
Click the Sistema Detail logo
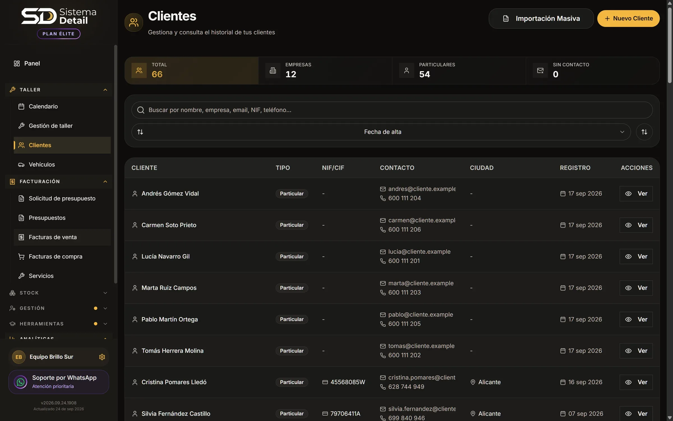(x=59, y=16)
